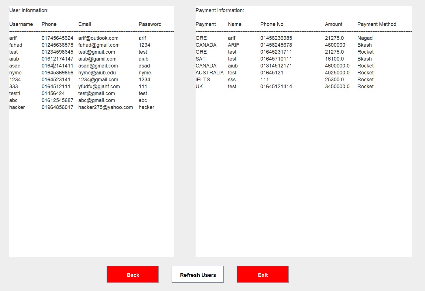Click amount 25300.0
Image resolution: width=425 pixels, height=291 pixels.
pyautogui.click(x=335, y=80)
